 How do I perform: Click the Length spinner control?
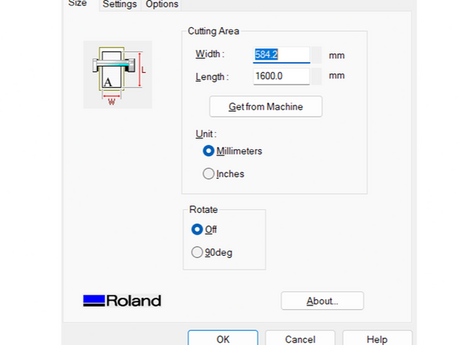[x=317, y=76]
